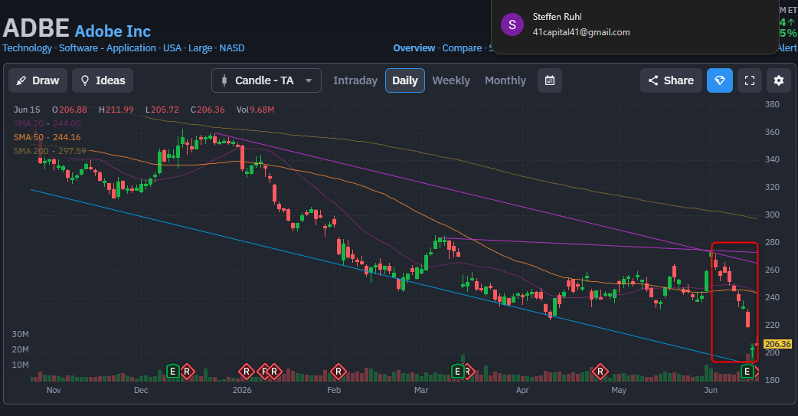
Task: Click the Steffen Ruhl account name
Action: [x=557, y=17]
